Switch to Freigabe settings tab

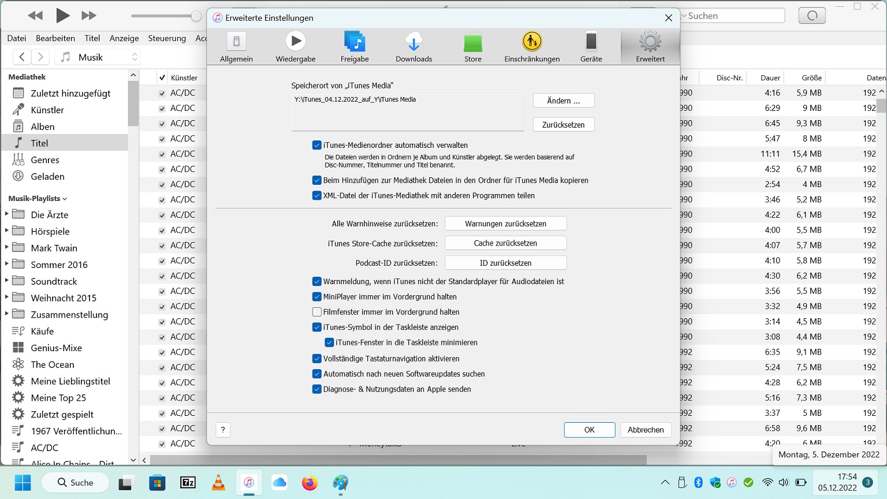pyautogui.click(x=355, y=47)
